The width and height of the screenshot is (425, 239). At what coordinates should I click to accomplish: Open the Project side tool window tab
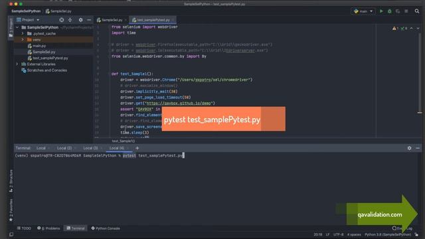11,28
